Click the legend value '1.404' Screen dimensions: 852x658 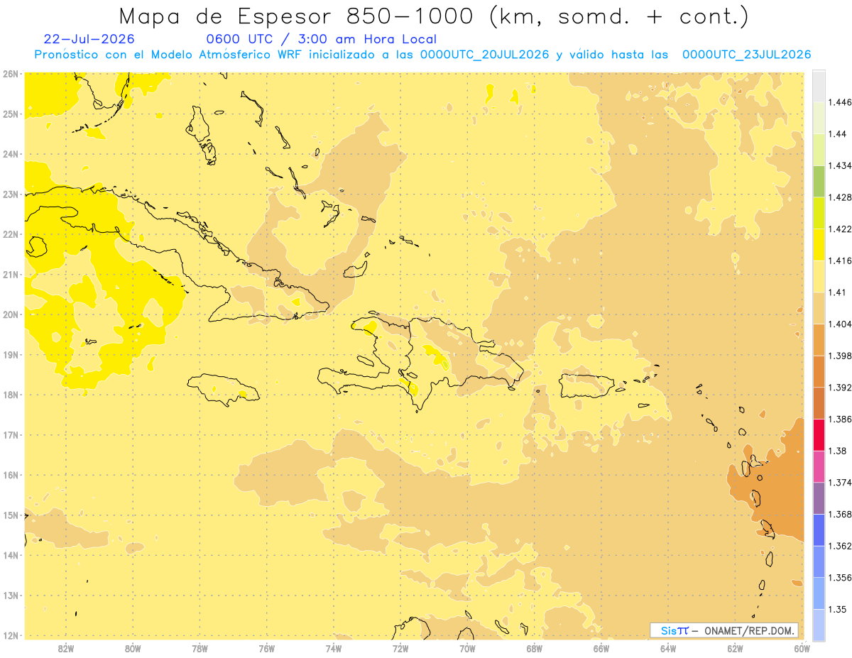click(839, 324)
